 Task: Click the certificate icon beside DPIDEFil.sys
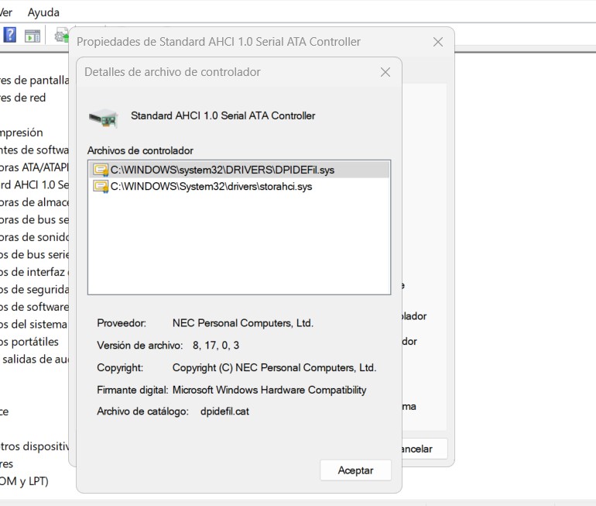click(101, 170)
